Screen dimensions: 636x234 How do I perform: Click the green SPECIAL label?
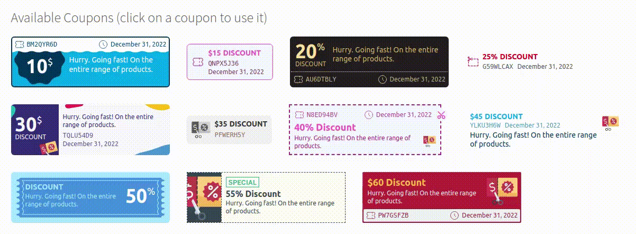[242, 183]
